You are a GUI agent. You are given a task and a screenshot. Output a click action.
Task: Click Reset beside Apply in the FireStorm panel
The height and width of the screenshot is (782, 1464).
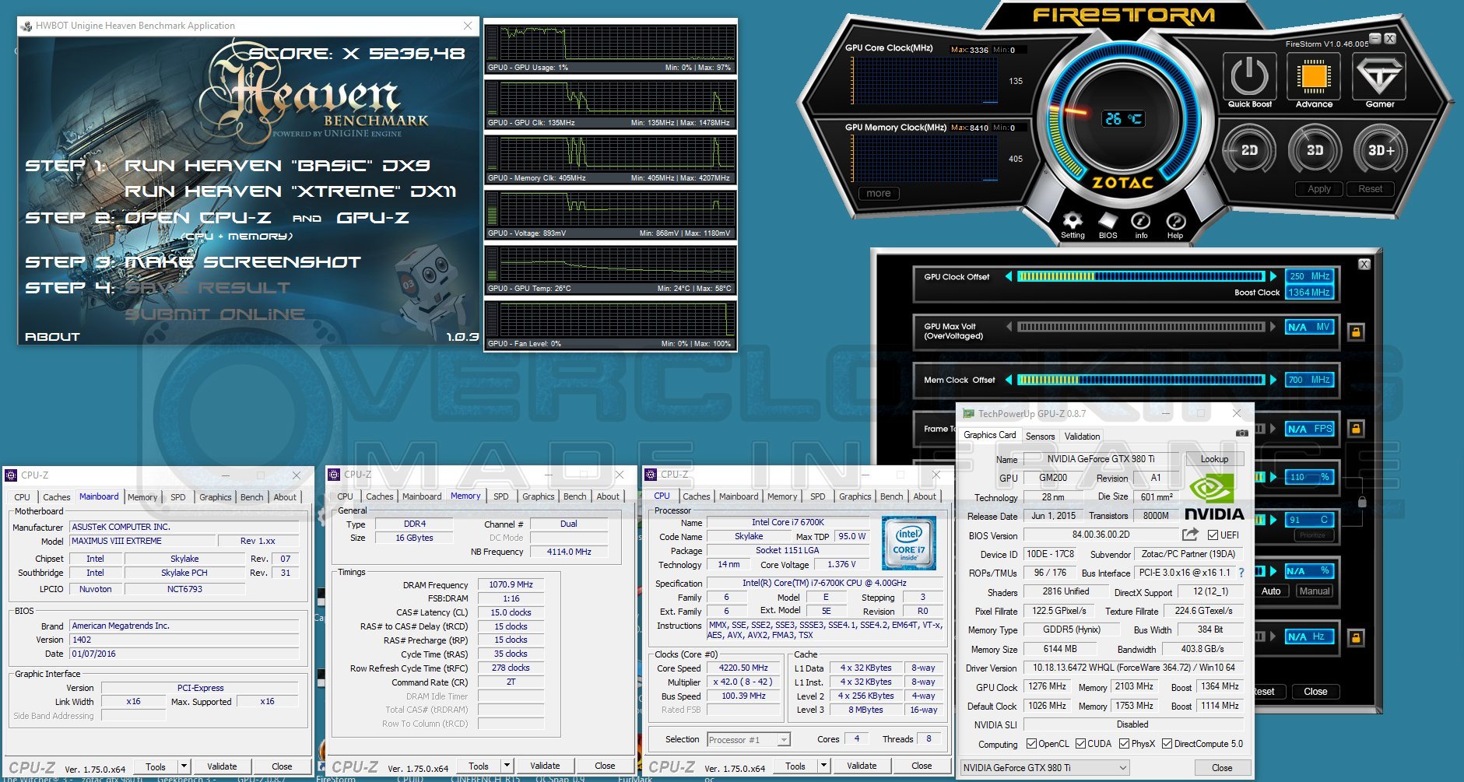[1371, 189]
